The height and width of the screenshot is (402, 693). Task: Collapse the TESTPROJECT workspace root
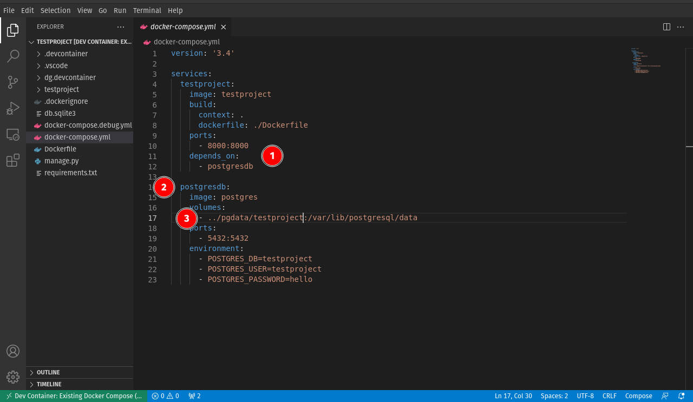(x=80, y=42)
